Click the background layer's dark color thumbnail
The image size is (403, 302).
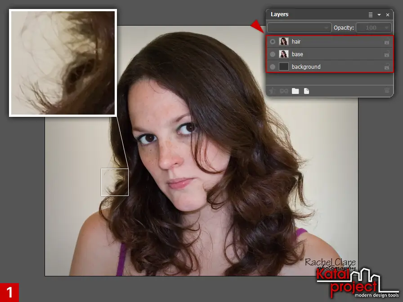(x=284, y=67)
